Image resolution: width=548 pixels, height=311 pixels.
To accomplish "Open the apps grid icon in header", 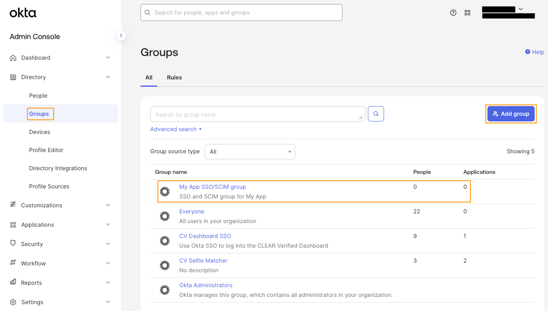I will [x=467, y=13].
